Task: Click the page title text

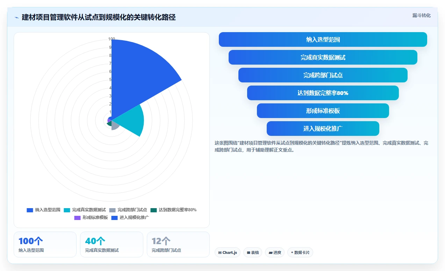Action: point(99,17)
